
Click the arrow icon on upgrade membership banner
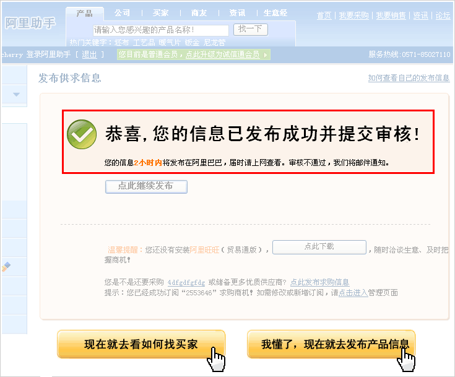tap(265, 54)
